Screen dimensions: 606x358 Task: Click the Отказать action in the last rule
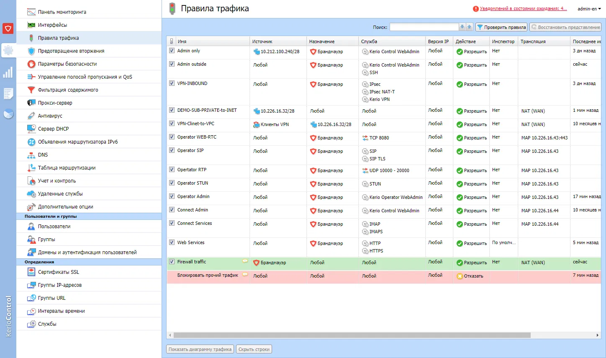470,276
